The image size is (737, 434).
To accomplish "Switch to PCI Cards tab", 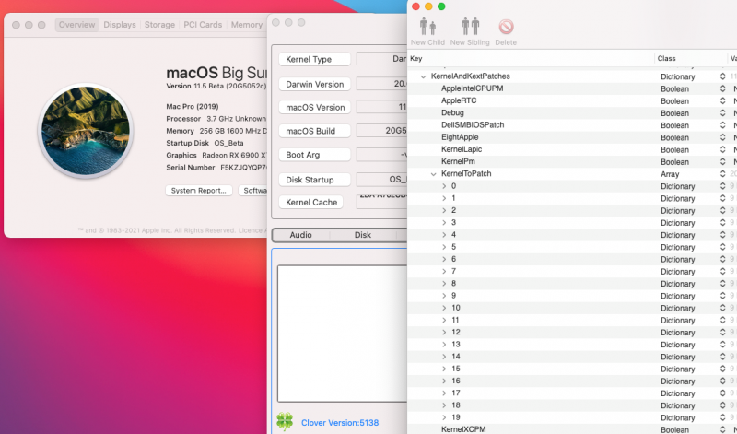I will (203, 25).
